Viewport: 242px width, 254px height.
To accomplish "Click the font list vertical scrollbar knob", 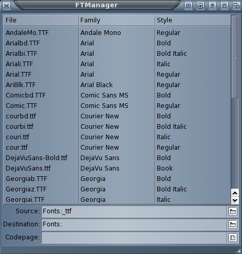I will click(x=235, y=57).
